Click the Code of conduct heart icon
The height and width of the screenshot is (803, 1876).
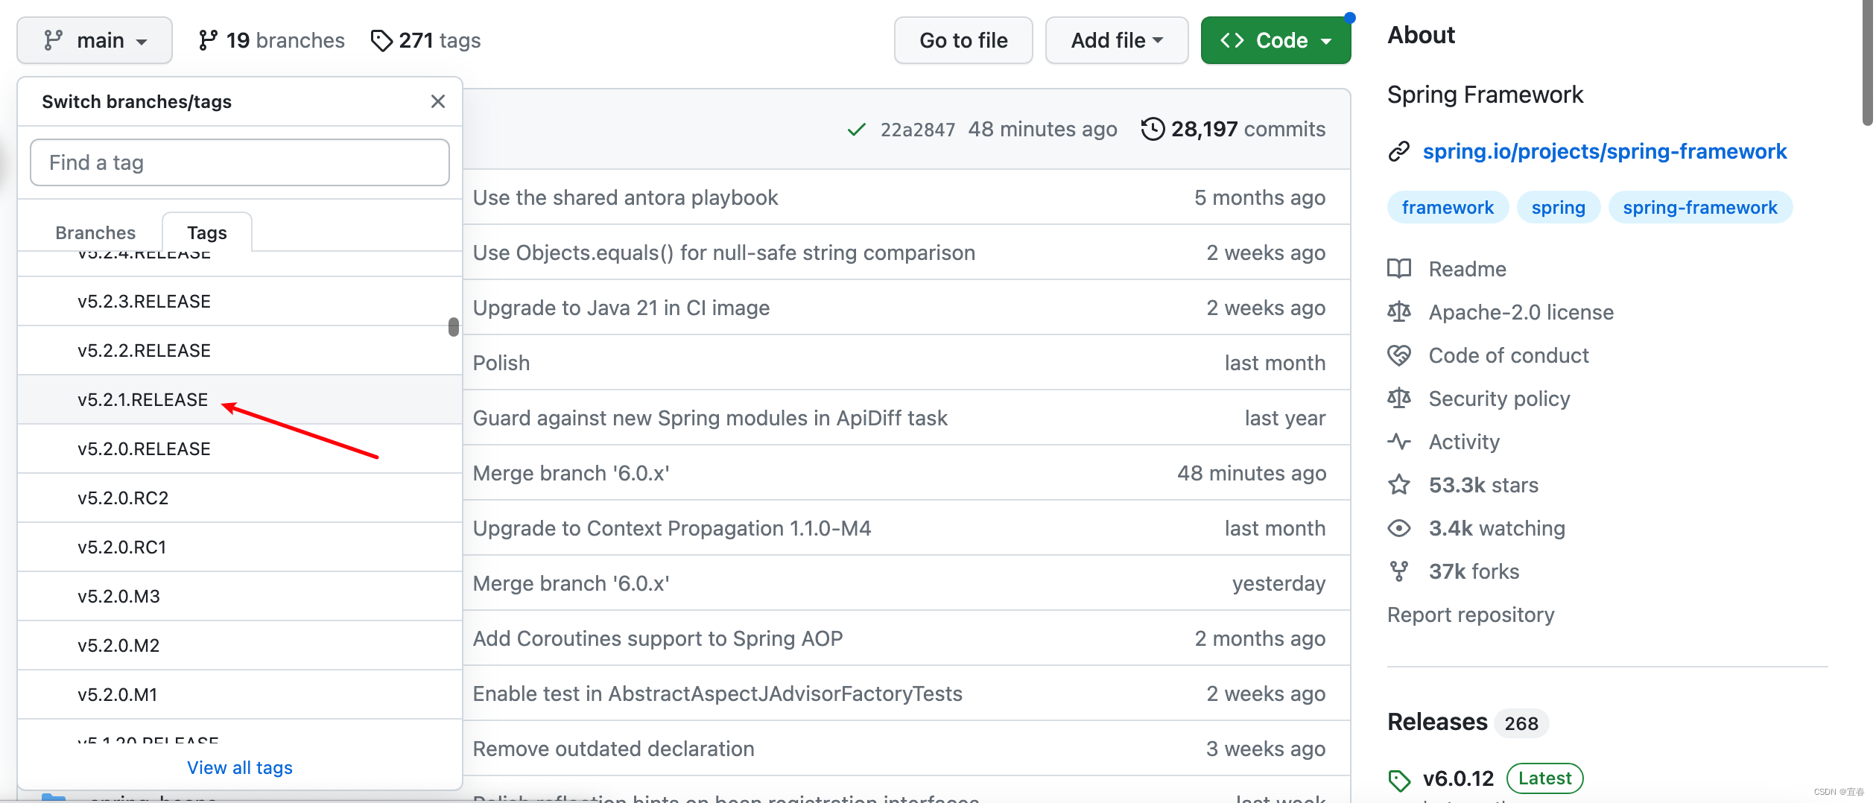(x=1399, y=355)
